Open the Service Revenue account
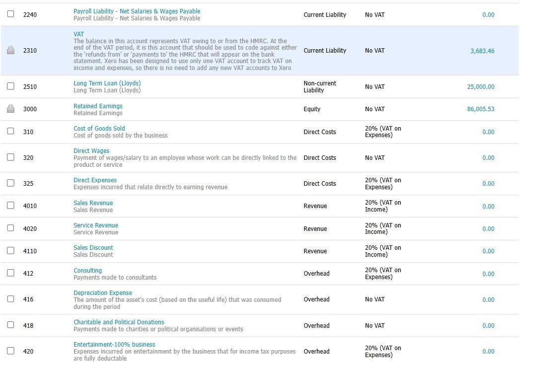 96,225
